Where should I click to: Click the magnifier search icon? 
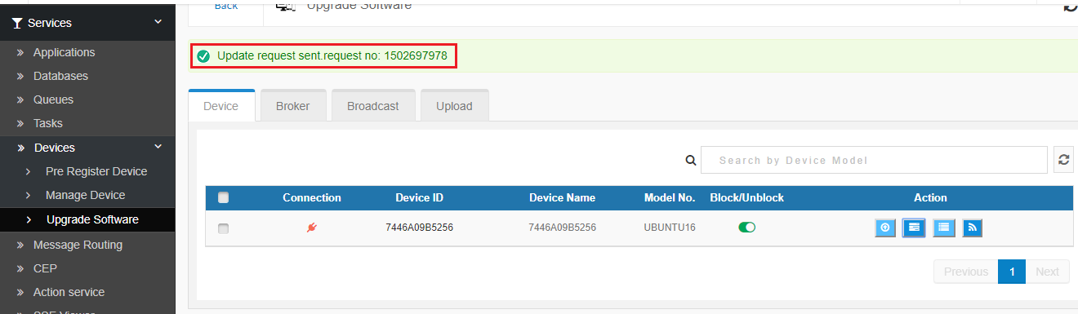click(691, 161)
